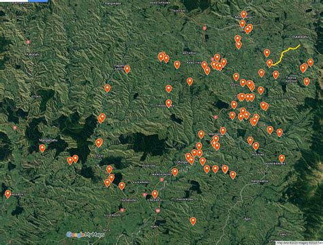Click the marker directly above the yellow route's end marker
The height and width of the screenshot is (245, 323).
(266, 53)
